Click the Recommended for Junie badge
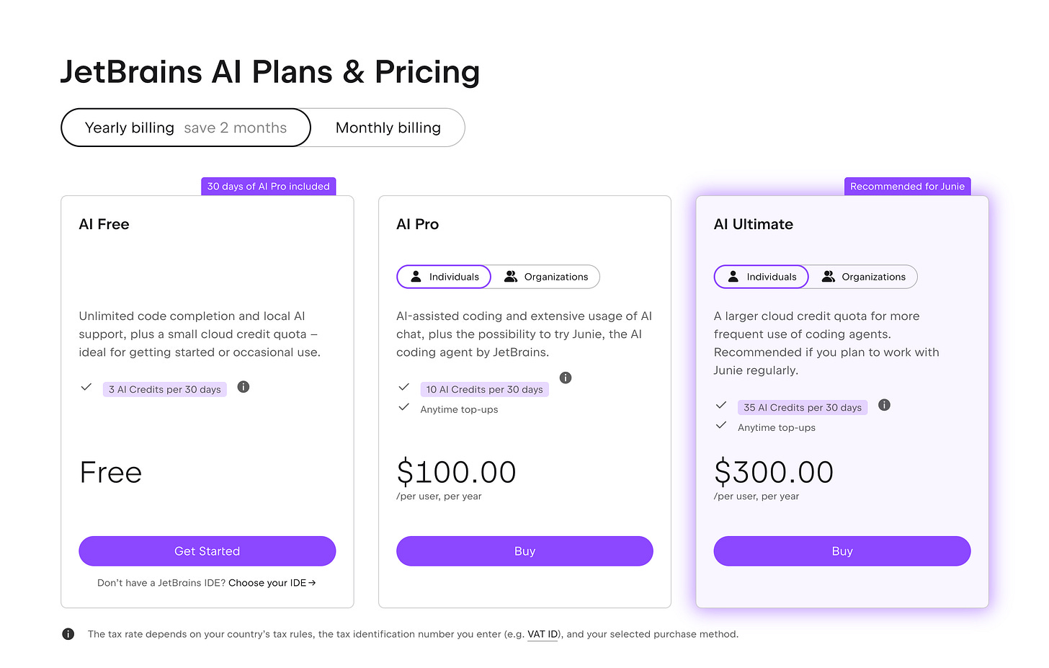This screenshot has height=668, width=1049. (907, 186)
